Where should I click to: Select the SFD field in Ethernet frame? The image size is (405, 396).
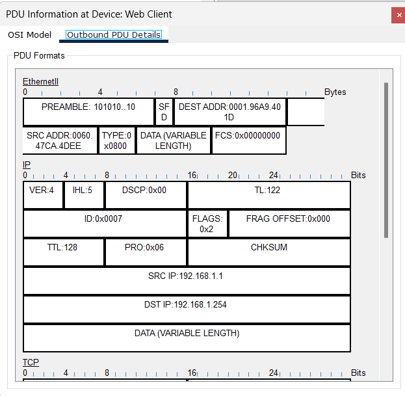(164, 112)
